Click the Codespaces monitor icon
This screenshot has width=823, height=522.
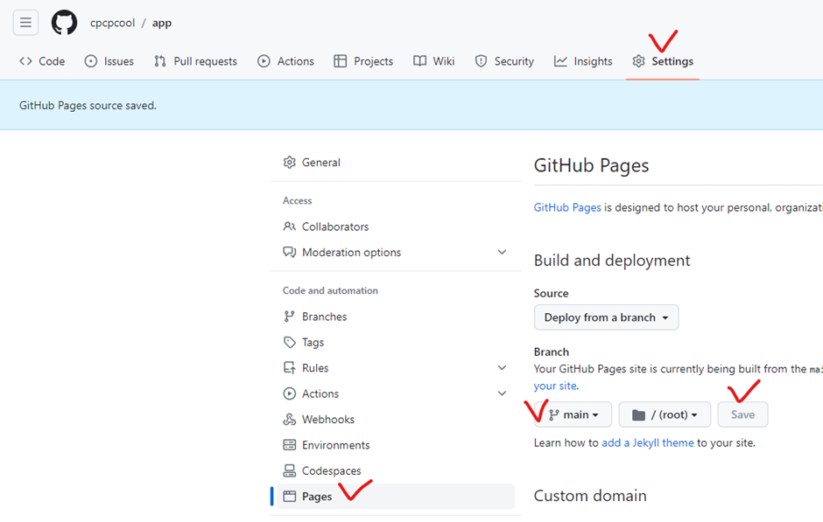289,470
